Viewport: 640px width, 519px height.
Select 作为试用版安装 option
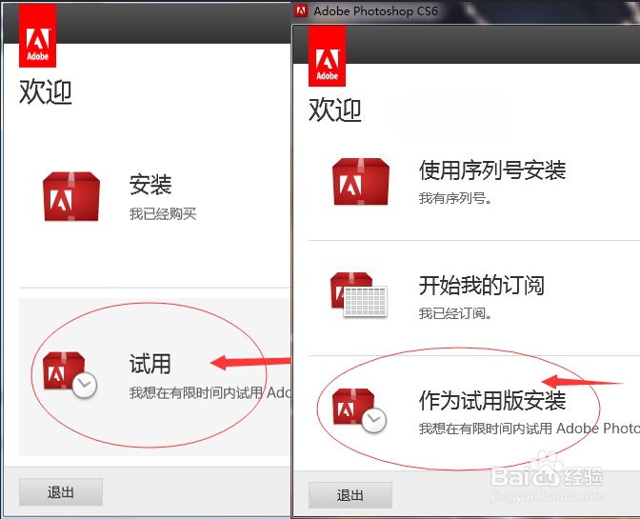tap(492, 400)
